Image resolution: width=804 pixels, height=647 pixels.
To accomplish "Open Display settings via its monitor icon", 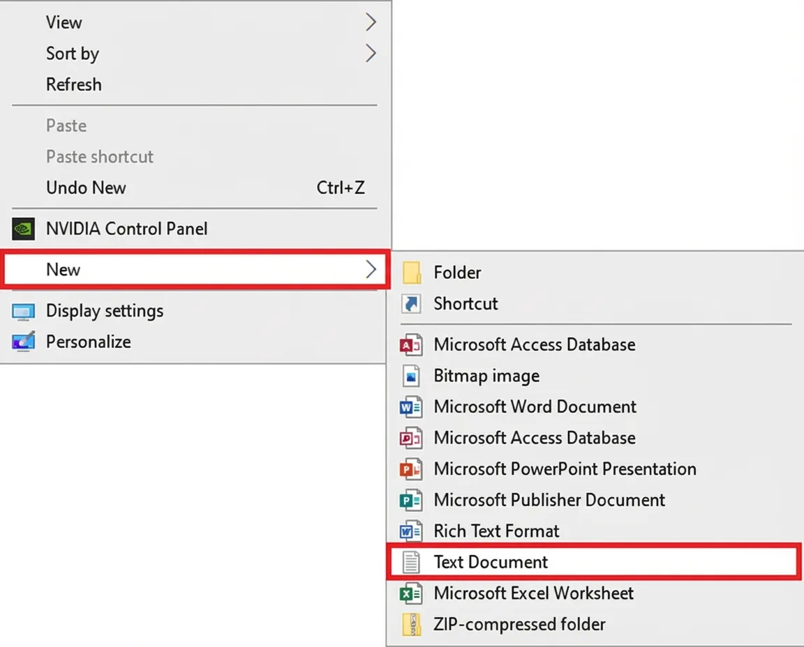I will pos(24,311).
